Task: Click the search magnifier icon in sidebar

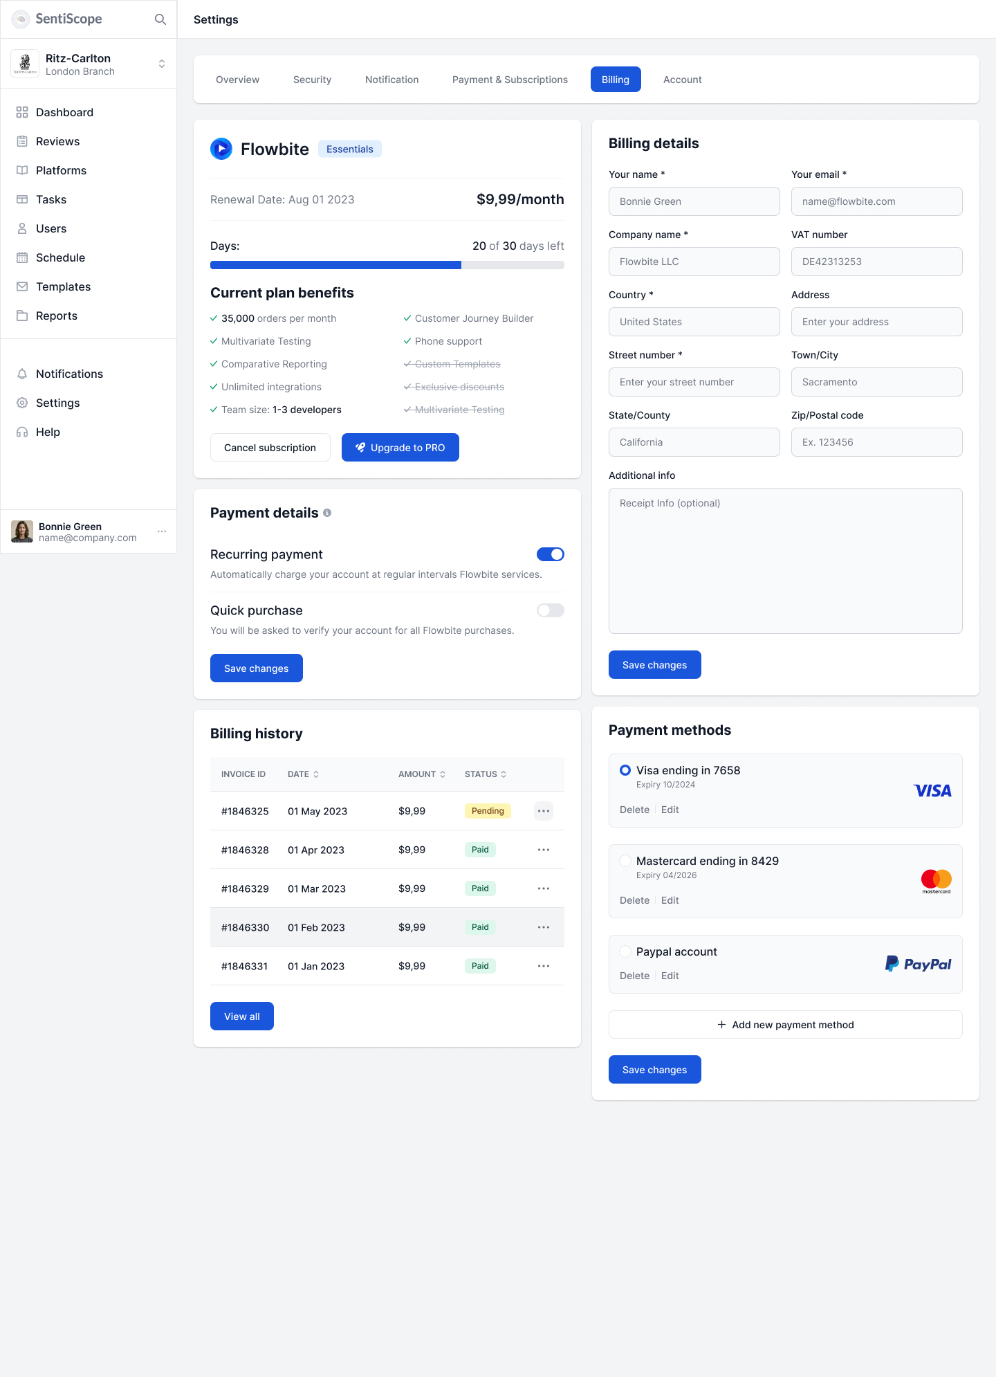Action: point(160,19)
